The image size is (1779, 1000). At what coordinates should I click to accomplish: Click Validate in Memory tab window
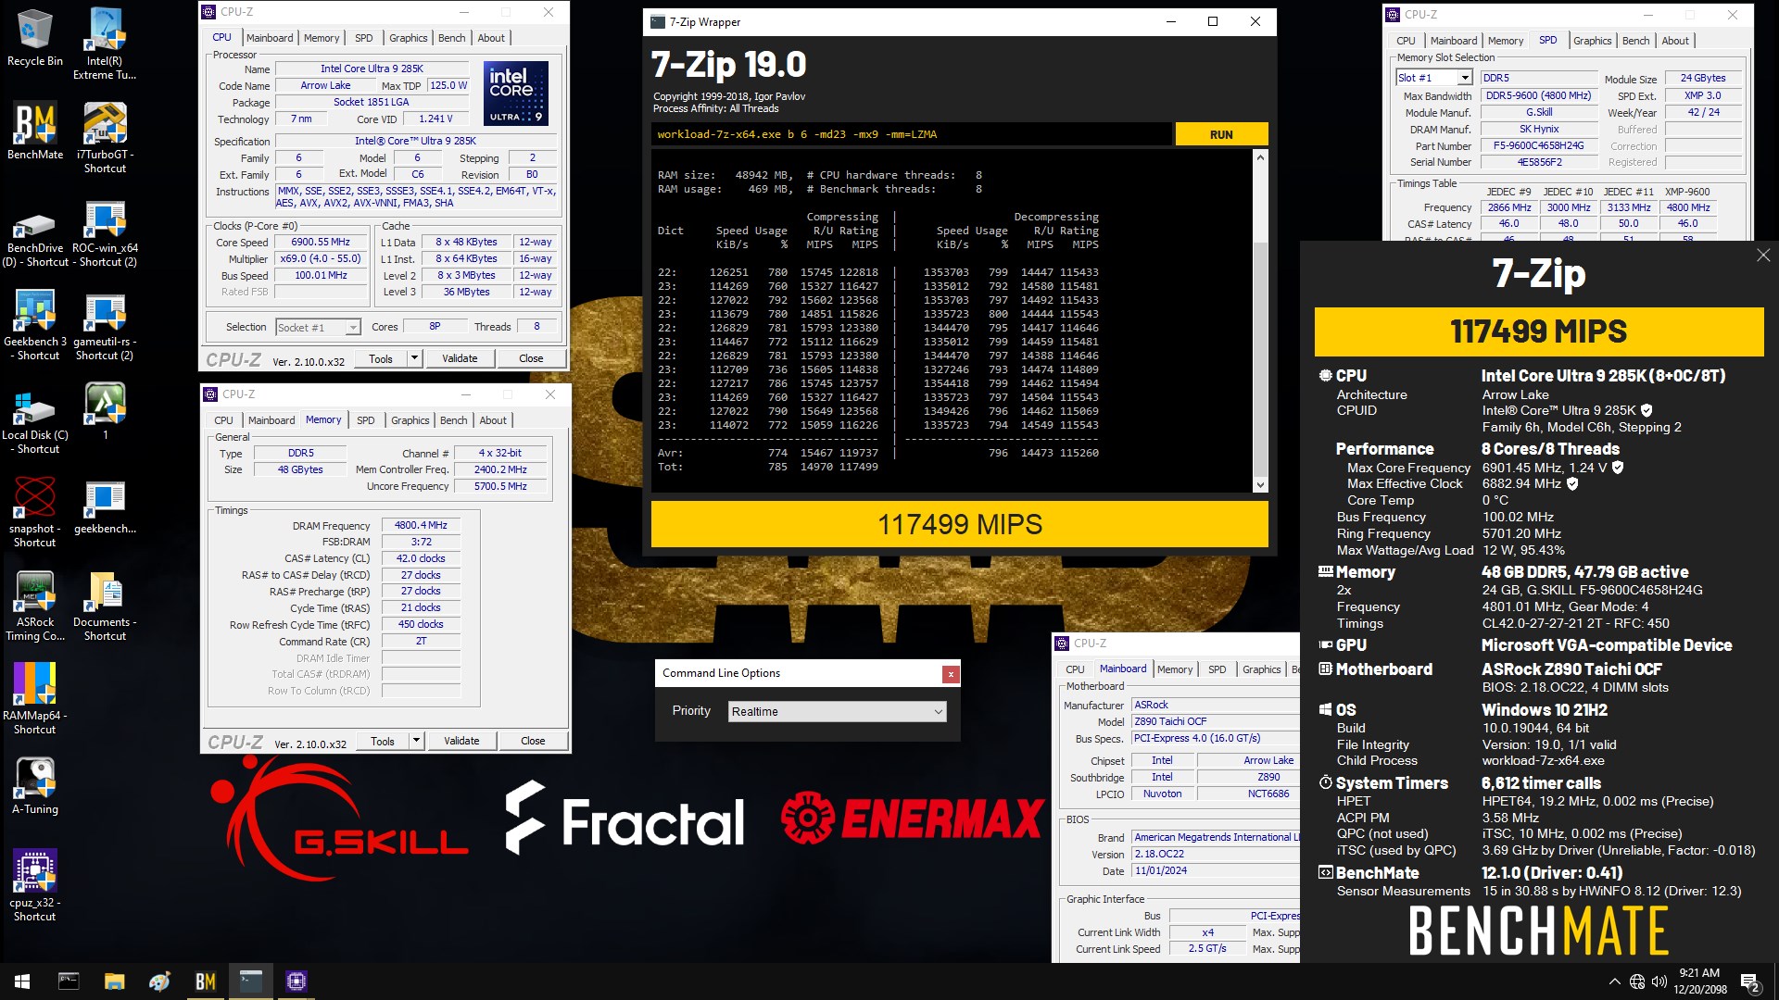pyautogui.click(x=461, y=741)
